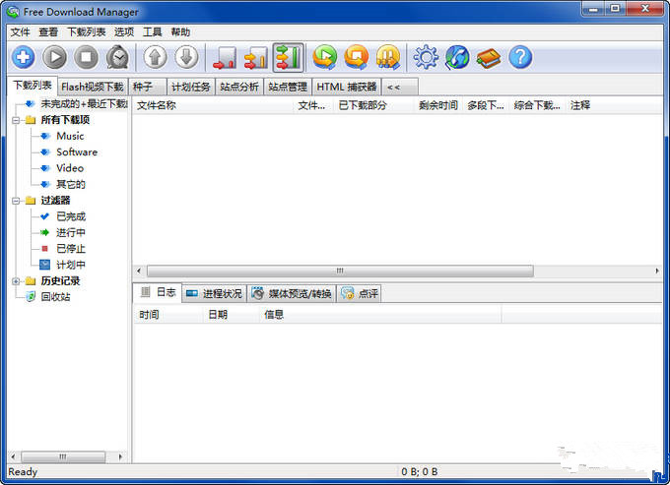Select the Video category
The height and width of the screenshot is (485, 670).
click(70, 168)
